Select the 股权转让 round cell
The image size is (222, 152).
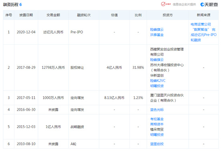[x=77, y=68]
